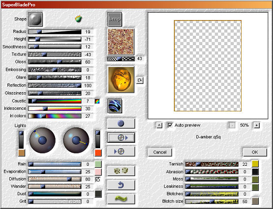Image resolution: width=273 pixels, height=209 pixels.
Task: Click the green Leakiness color swatch
Action: click(x=255, y=187)
